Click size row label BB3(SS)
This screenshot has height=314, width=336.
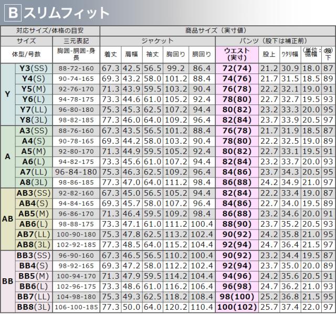point(34,256)
